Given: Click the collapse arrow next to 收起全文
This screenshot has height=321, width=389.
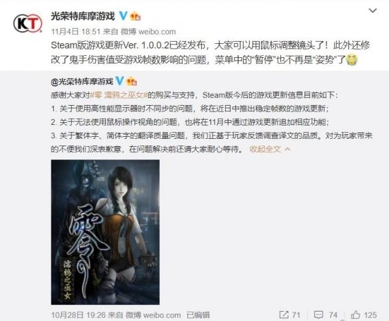Looking at the screenshot, I should [287, 150].
